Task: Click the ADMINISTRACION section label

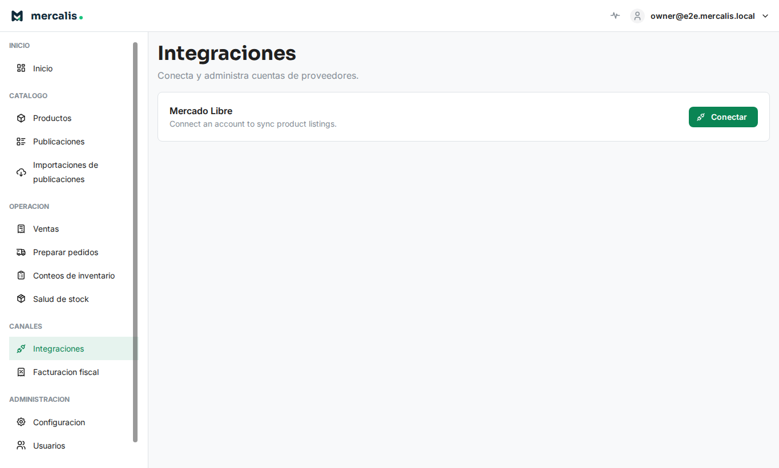Action: click(x=39, y=400)
